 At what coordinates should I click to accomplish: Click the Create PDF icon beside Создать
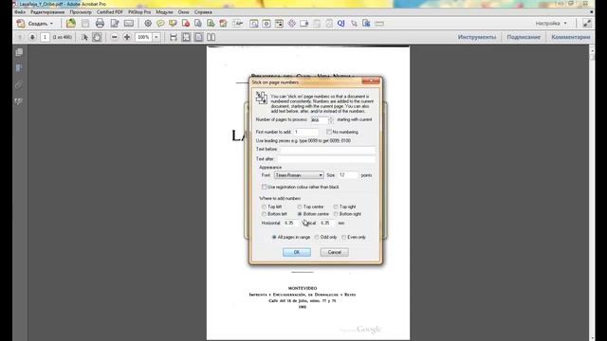pyautogui.click(x=21, y=24)
